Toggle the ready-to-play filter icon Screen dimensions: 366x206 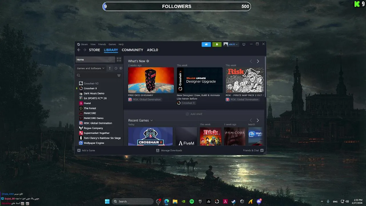pos(121,68)
